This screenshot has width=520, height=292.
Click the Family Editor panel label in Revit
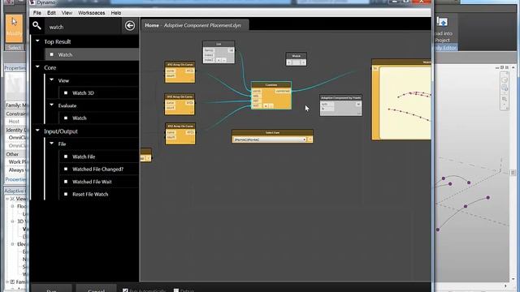point(445,48)
